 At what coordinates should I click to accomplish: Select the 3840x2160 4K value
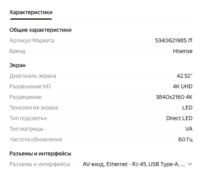click(x=174, y=97)
